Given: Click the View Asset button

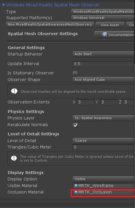Looking at the screenshot, I should pos(110,25).
